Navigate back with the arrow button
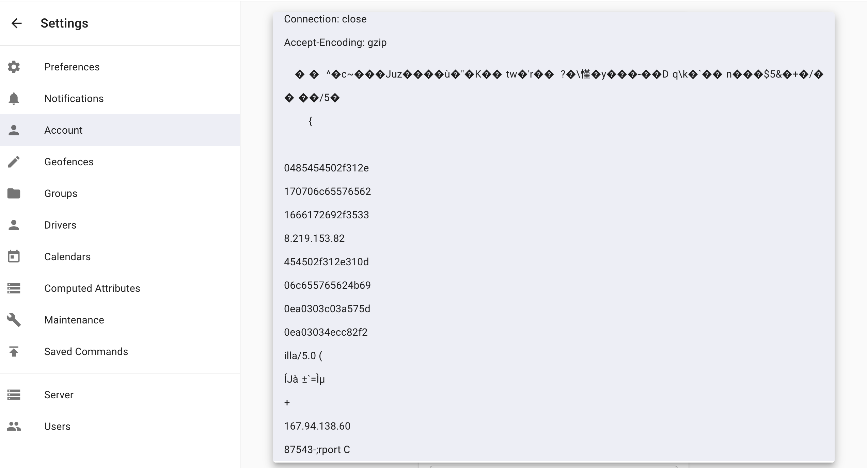Viewport: 867px width, 468px height. click(x=16, y=23)
